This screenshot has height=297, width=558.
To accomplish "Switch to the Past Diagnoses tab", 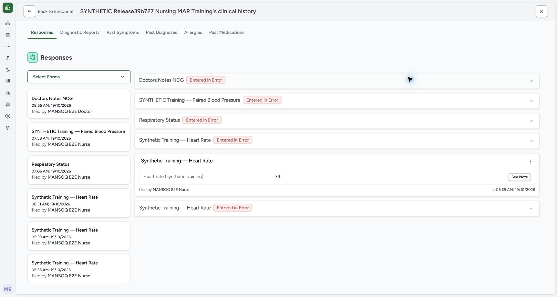I will tap(161, 33).
